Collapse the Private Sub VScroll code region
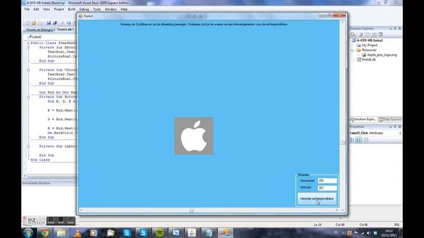Screen dimensions: 424x238 pyautogui.click(x=28, y=70)
